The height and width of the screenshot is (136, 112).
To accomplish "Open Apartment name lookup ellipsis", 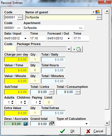I will coord(81,28).
